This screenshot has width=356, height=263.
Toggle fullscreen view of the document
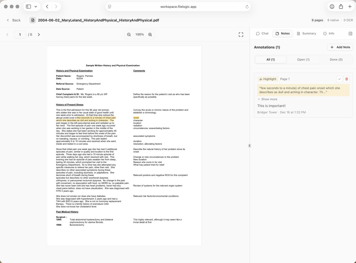point(241,35)
